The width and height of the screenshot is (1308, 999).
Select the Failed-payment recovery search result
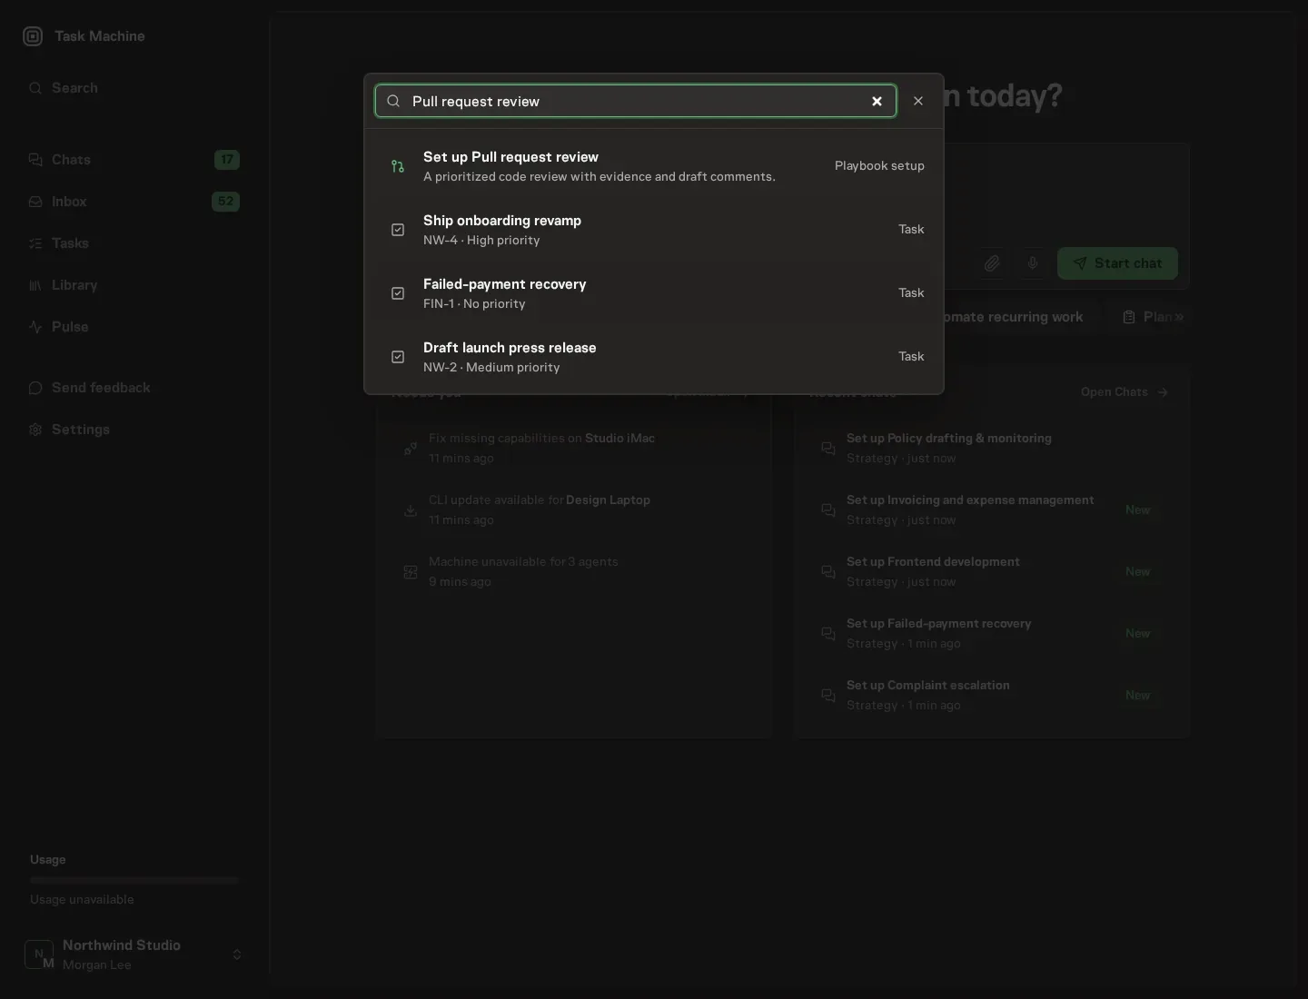click(x=654, y=293)
